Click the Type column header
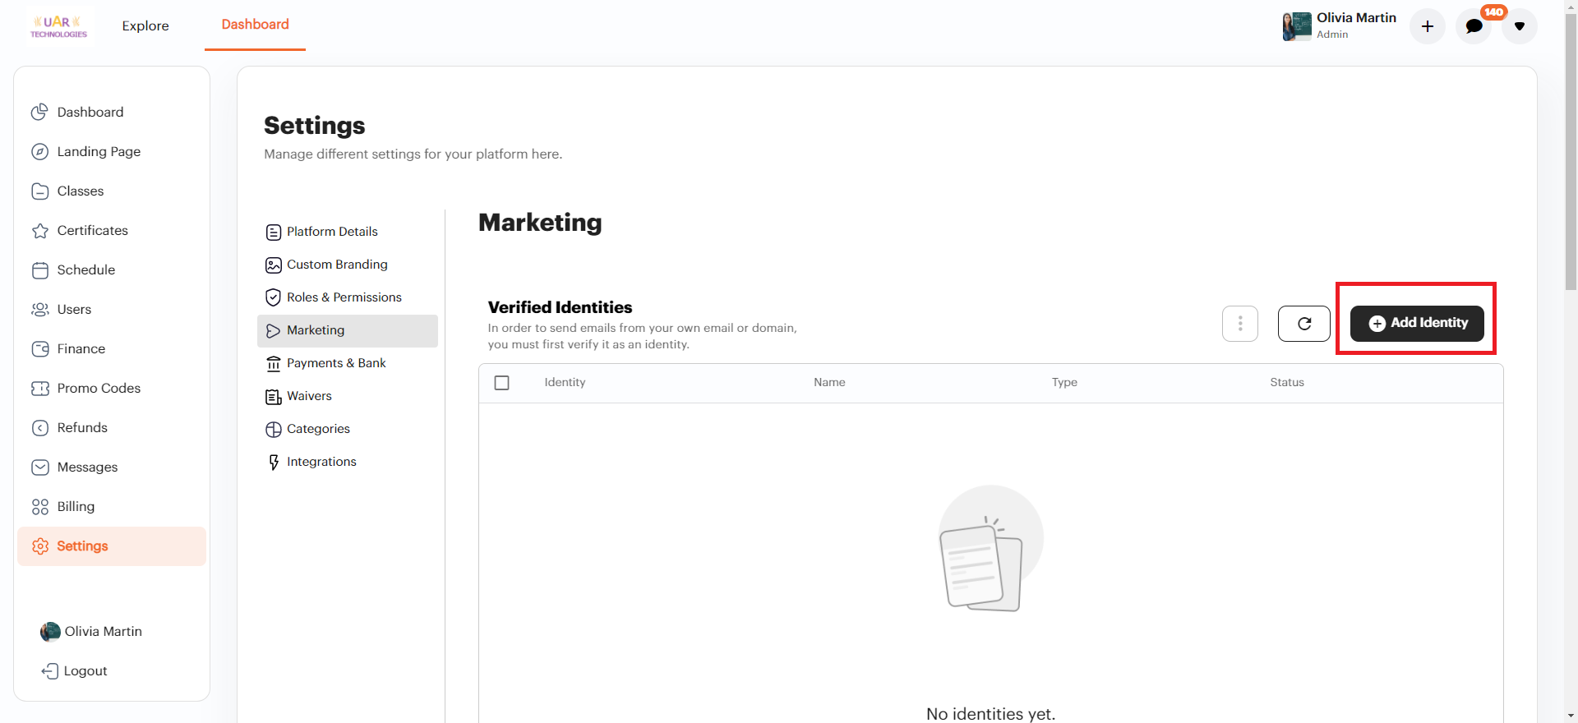 tap(1064, 382)
